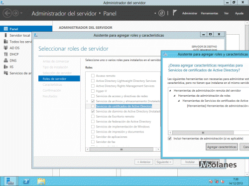
Task: Select Tipo de instalación wizard step
Action: 55,67
